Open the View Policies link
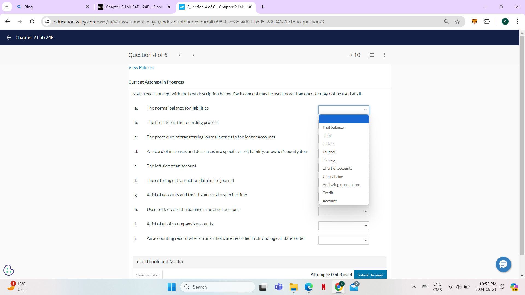The height and width of the screenshot is (295, 525). (x=141, y=67)
